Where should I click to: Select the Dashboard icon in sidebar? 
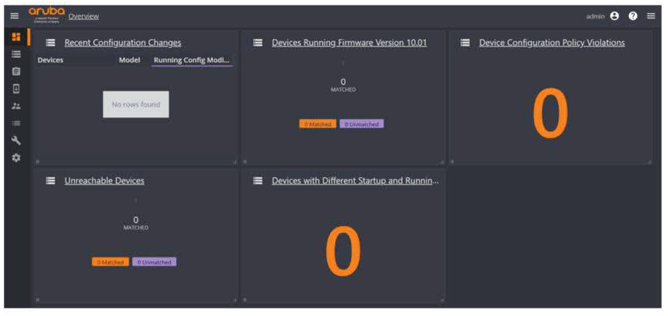(16, 37)
